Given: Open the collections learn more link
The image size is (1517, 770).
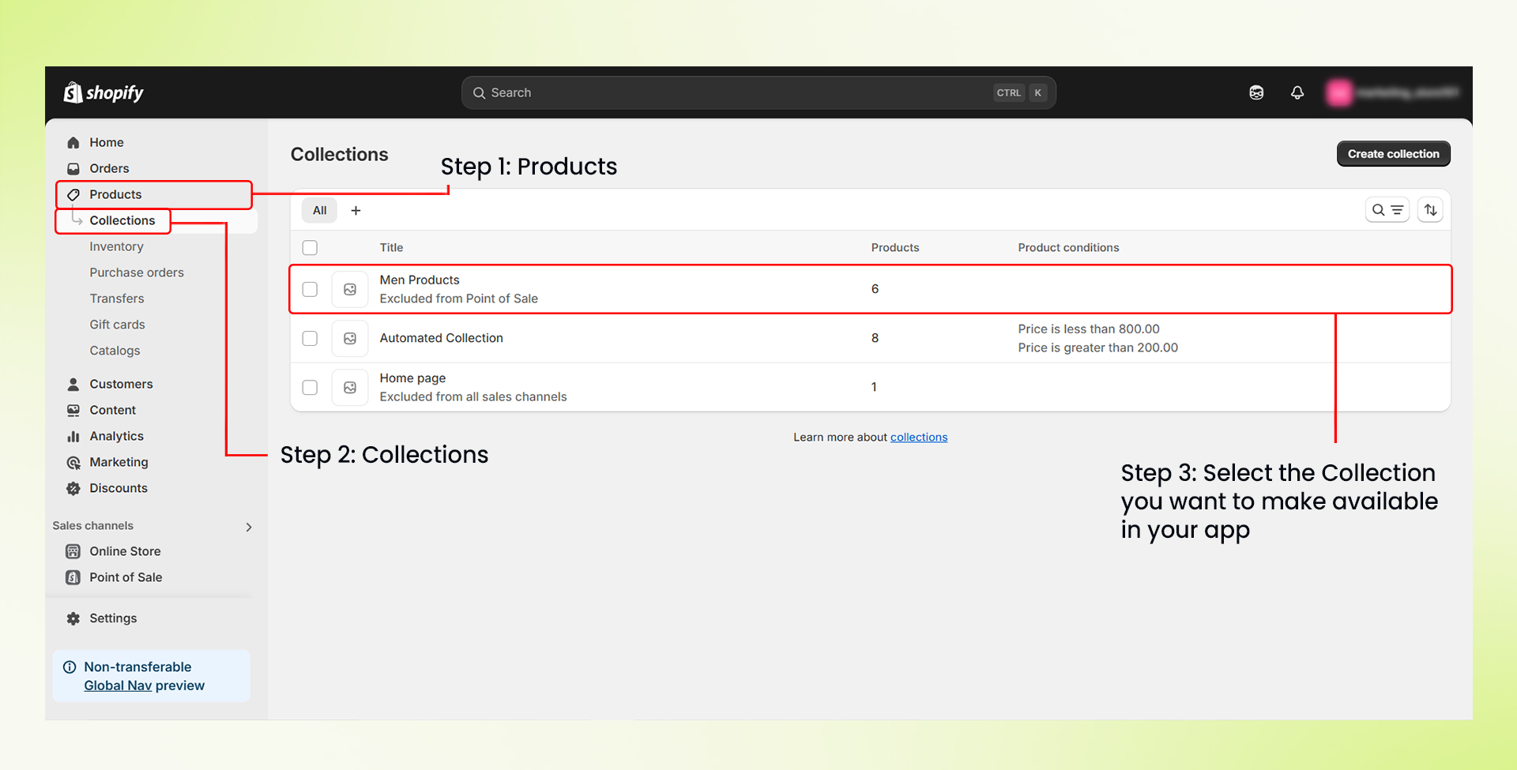Looking at the screenshot, I should click(x=918, y=437).
